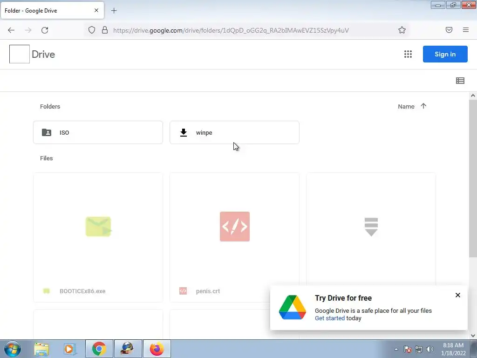477x358 pixels.
Task: Open the BOOTICEx86.exe file thumbnail
Action: click(x=98, y=227)
